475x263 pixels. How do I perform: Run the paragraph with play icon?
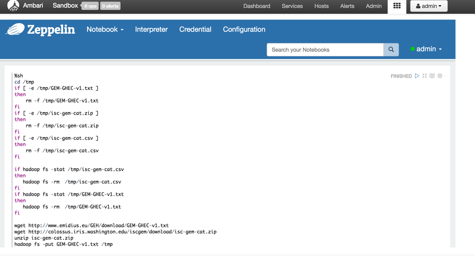(417, 76)
